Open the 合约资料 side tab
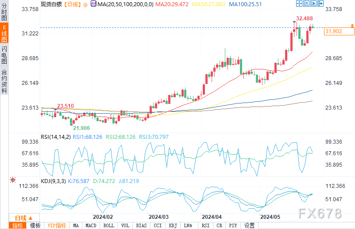Screen dimensions: 355x229 click(4, 81)
